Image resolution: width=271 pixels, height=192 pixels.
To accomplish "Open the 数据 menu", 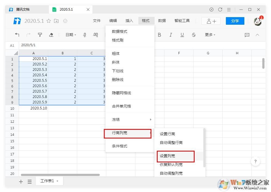I will click(x=162, y=20).
